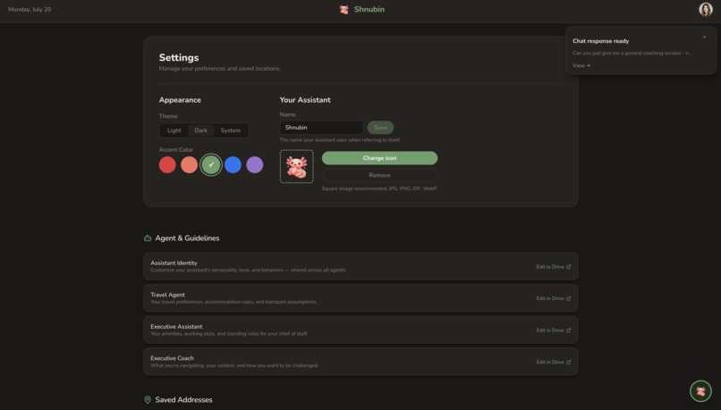Click the Saved Addresses heading

click(183, 400)
